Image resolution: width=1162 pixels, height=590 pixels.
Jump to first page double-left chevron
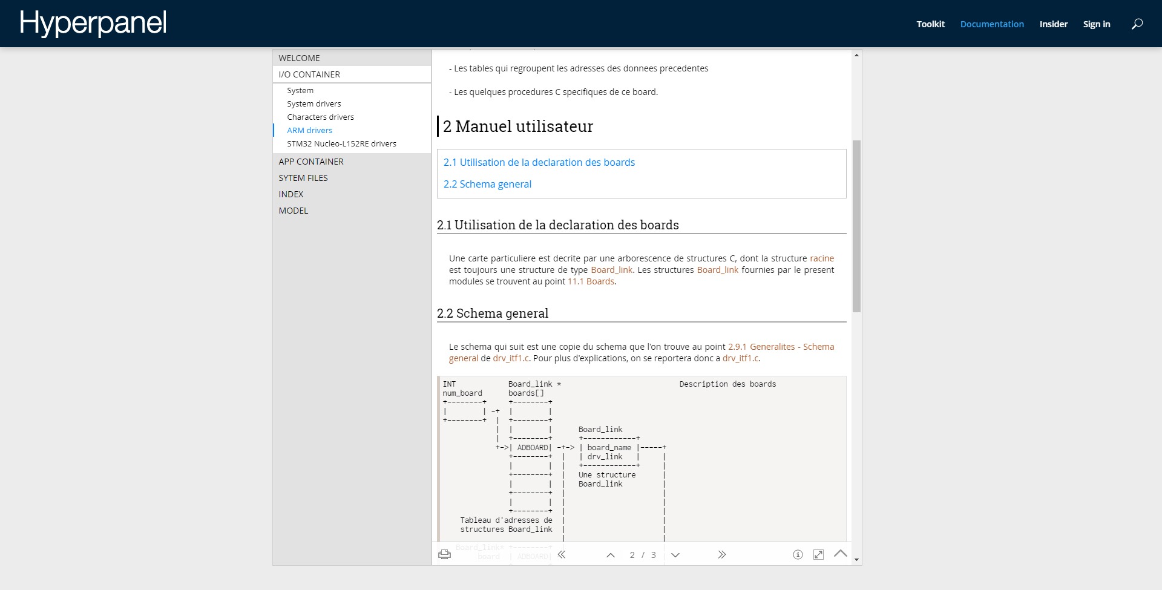point(562,554)
